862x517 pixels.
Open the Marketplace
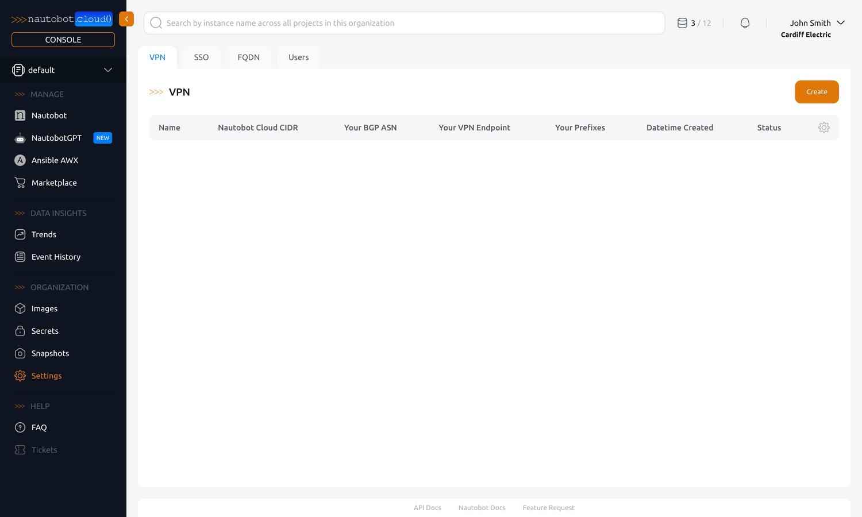(54, 182)
